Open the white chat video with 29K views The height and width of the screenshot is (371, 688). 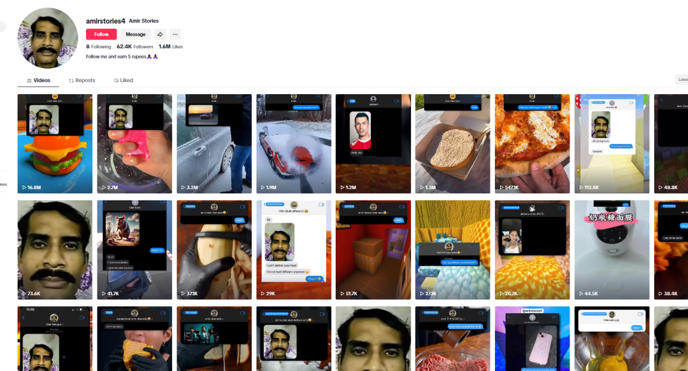(294, 250)
